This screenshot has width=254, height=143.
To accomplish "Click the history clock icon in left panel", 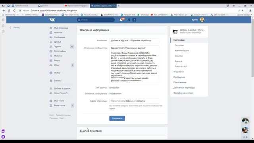I will (3, 31).
